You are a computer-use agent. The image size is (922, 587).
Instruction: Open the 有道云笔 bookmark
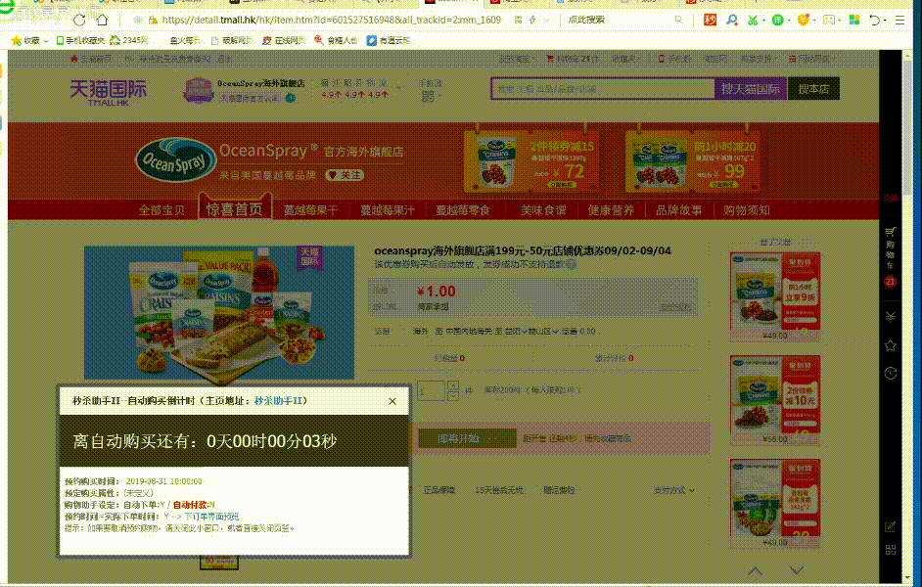click(389, 40)
